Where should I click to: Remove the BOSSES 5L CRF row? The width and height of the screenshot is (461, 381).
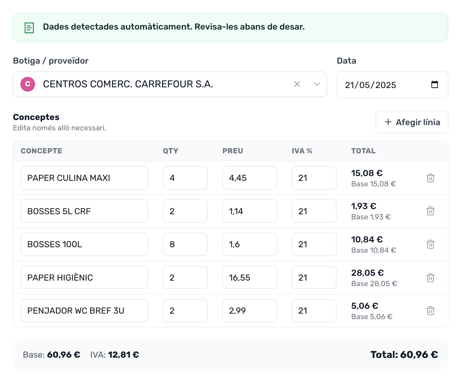point(430,211)
